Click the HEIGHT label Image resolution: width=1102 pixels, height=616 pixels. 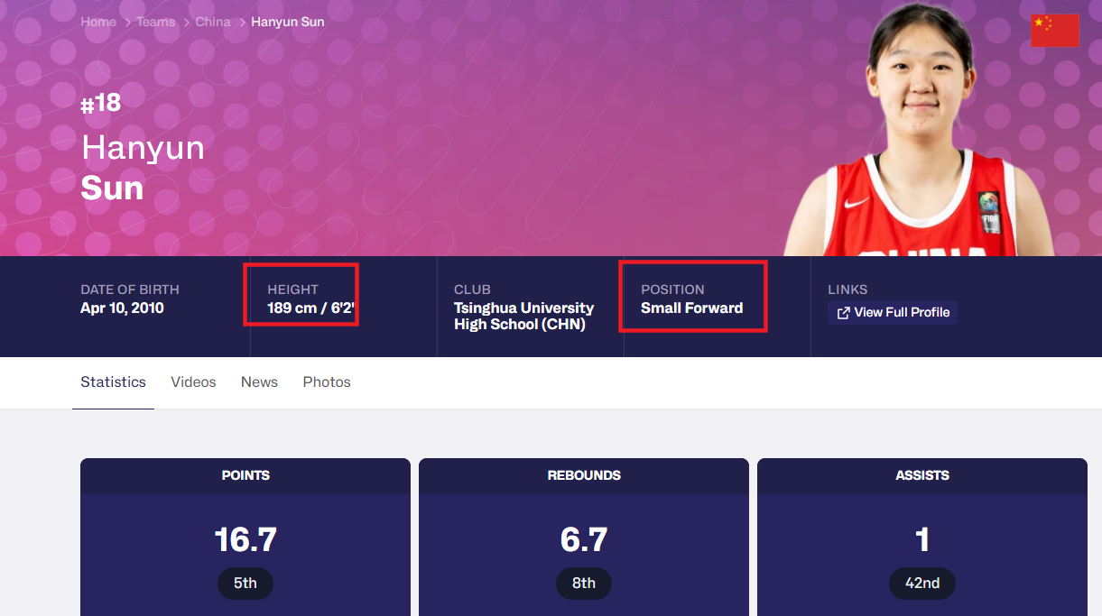pos(292,290)
